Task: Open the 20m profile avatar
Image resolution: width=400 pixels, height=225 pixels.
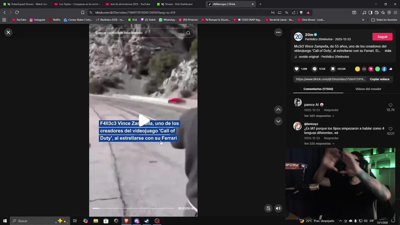Action: [298, 37]
